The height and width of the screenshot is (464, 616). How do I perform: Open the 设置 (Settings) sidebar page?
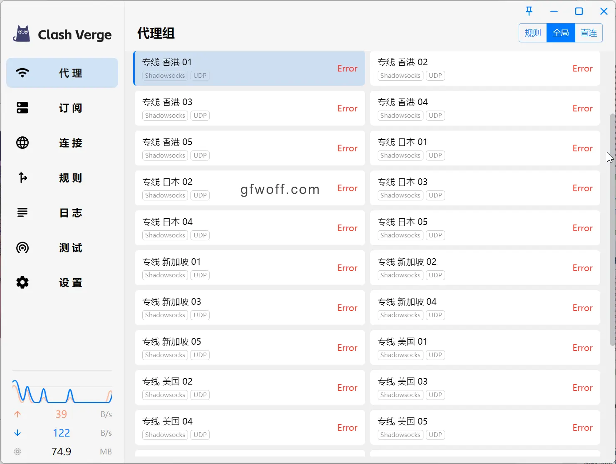point(62,282)
